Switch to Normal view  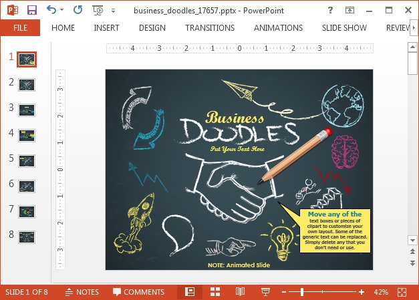pos(190,292)
